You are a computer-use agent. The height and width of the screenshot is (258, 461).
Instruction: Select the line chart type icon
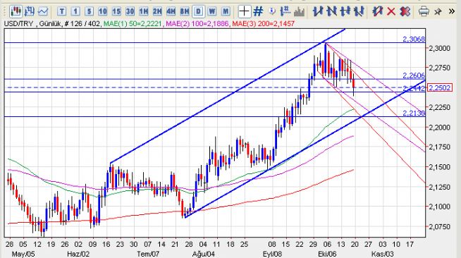pos(43,11)
